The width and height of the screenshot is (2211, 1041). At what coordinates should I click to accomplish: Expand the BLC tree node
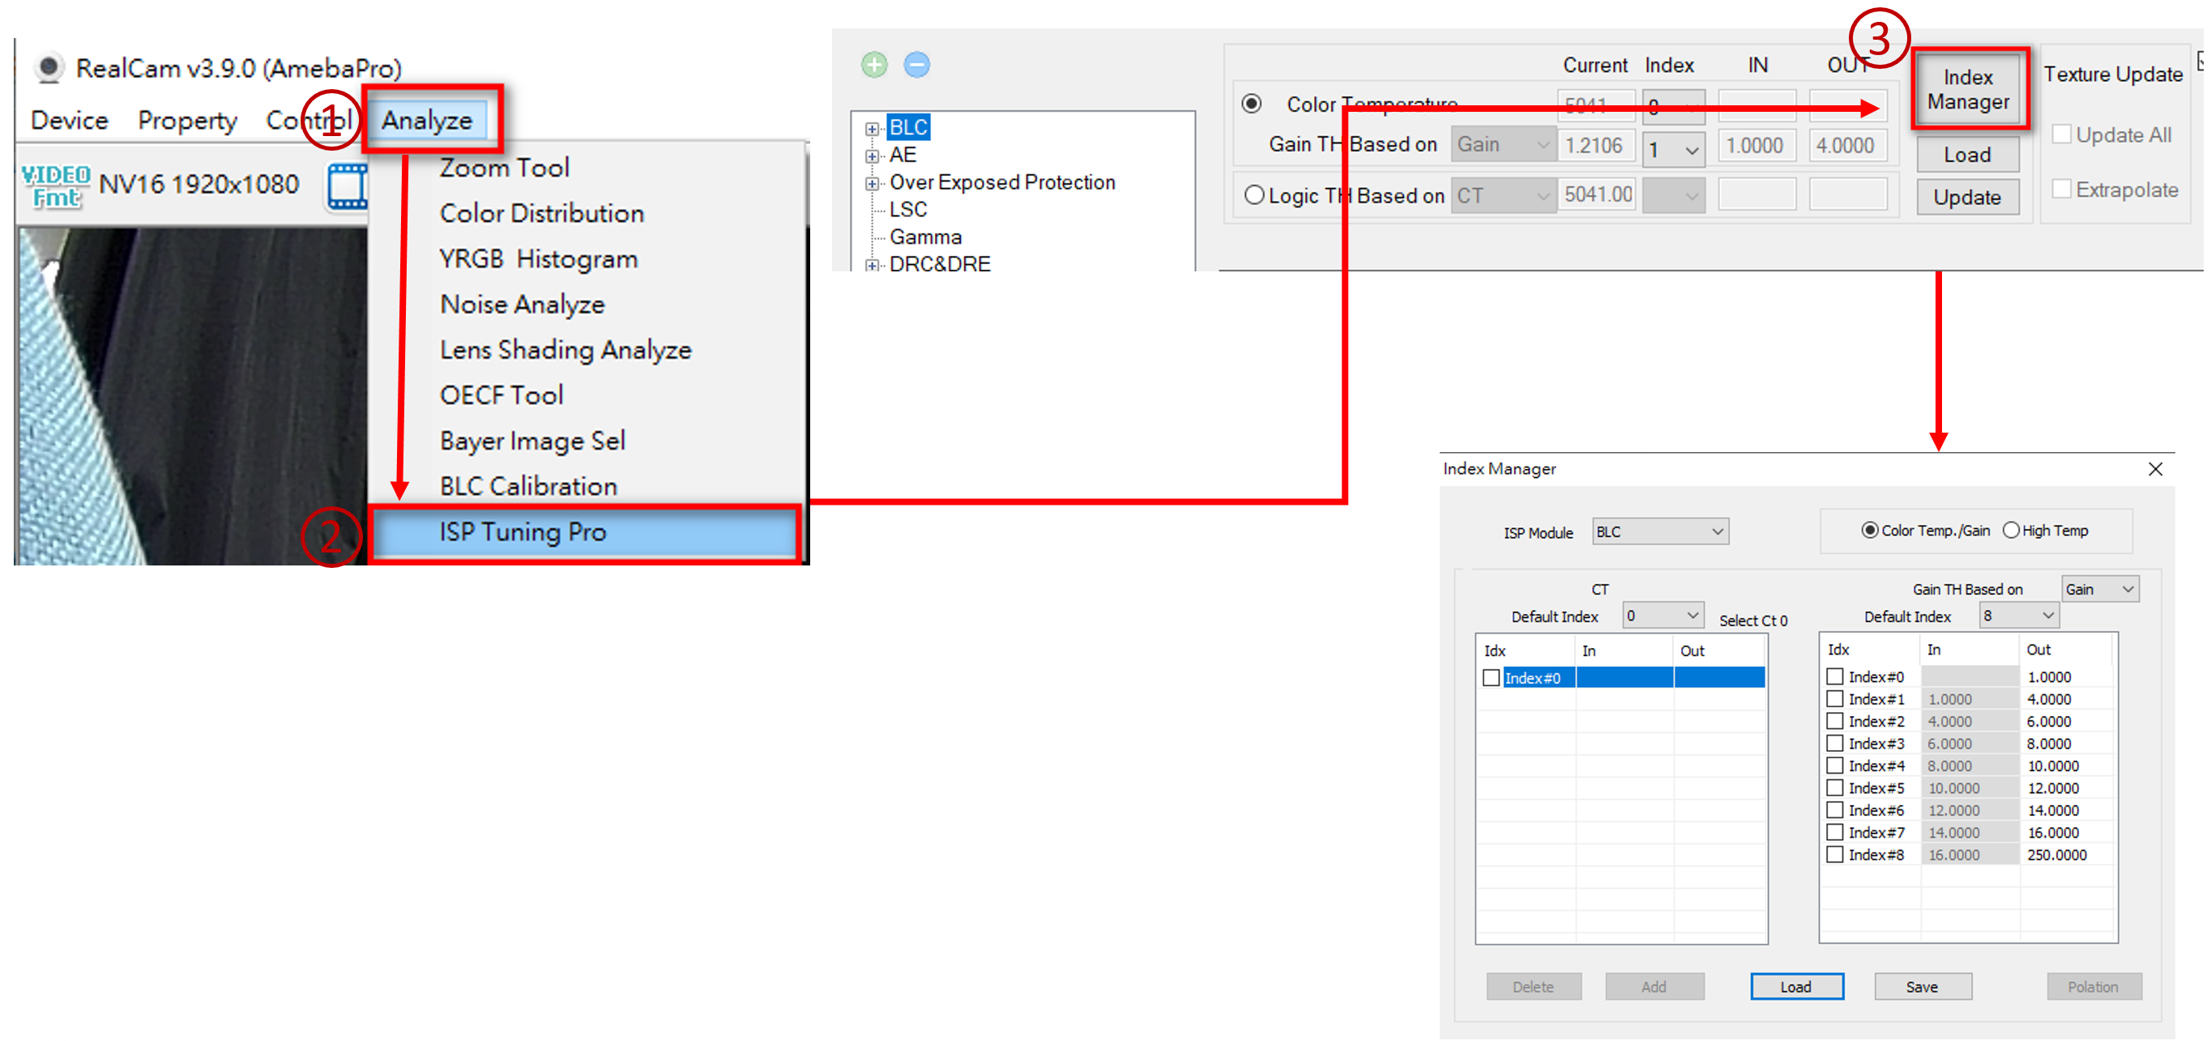pos(872,129)
